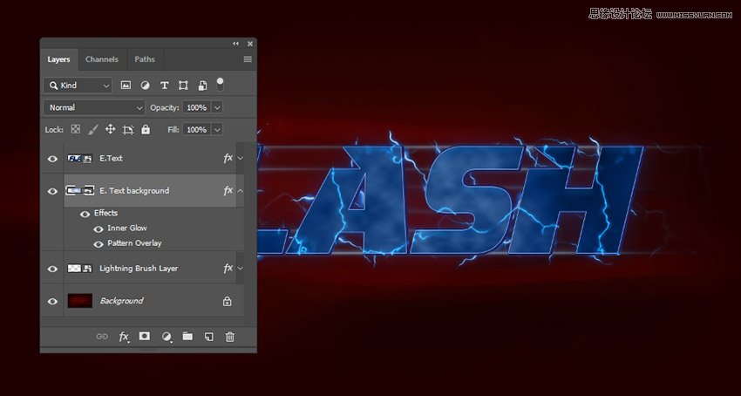Hide the Background layer
741x396 pixels.
click(x=52, y=301)
